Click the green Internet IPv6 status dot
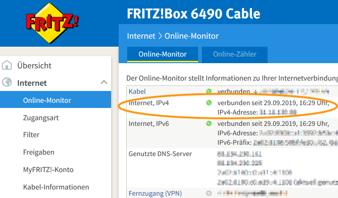 209,124
